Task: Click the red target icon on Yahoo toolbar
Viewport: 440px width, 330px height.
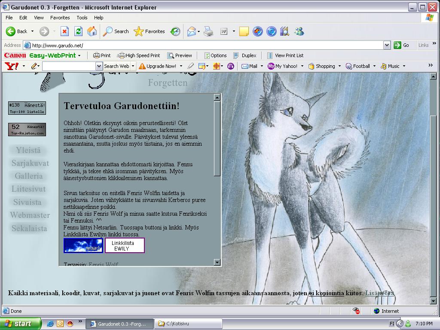Action: (x=217, y=66)
